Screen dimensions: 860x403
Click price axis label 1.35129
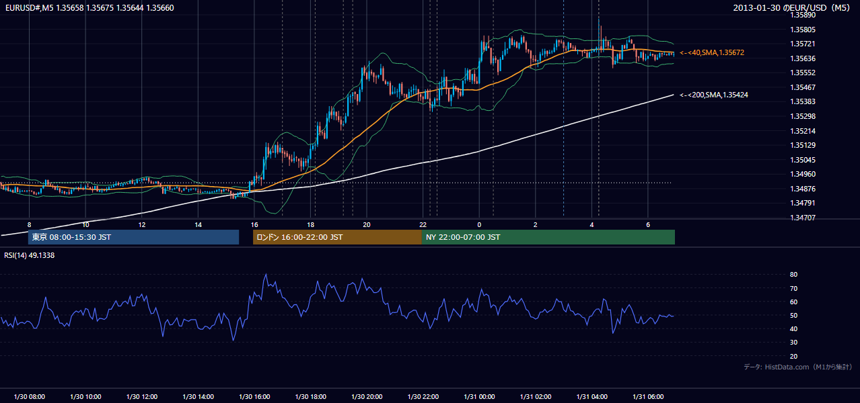(802, 145)
